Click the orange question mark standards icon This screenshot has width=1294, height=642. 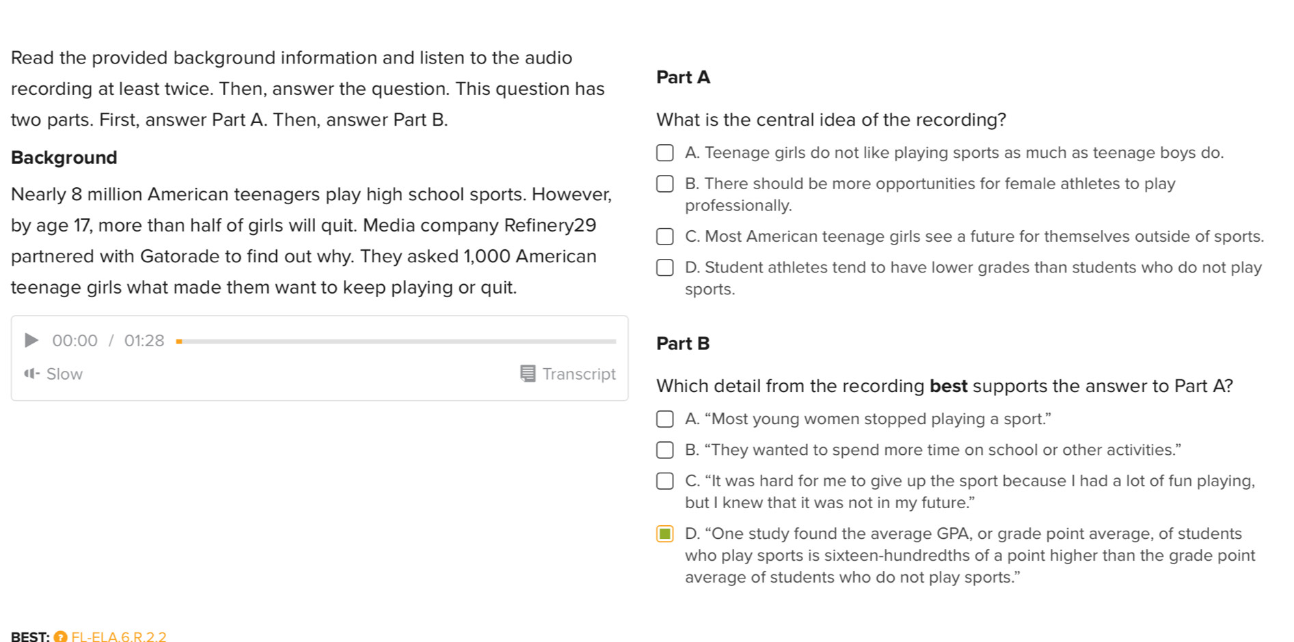point(60,637)
